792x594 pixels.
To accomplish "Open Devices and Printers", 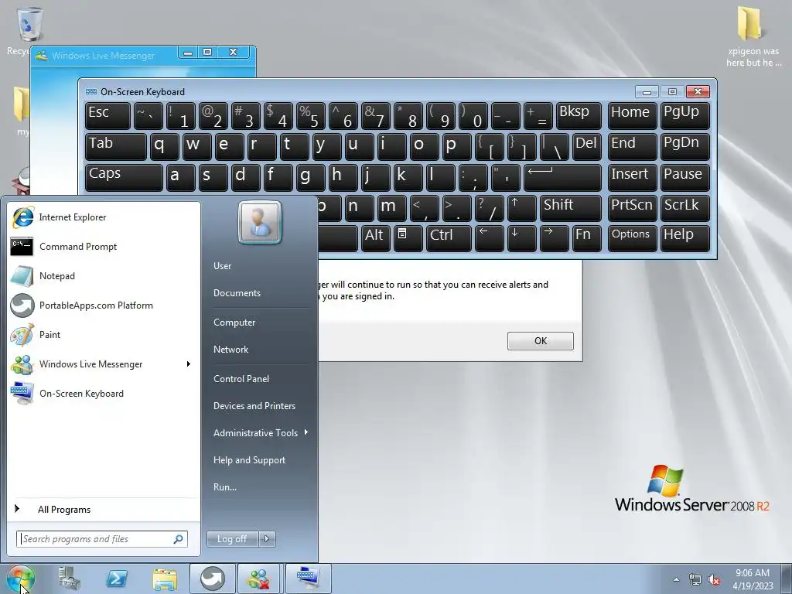I will (x=254, y=406).
